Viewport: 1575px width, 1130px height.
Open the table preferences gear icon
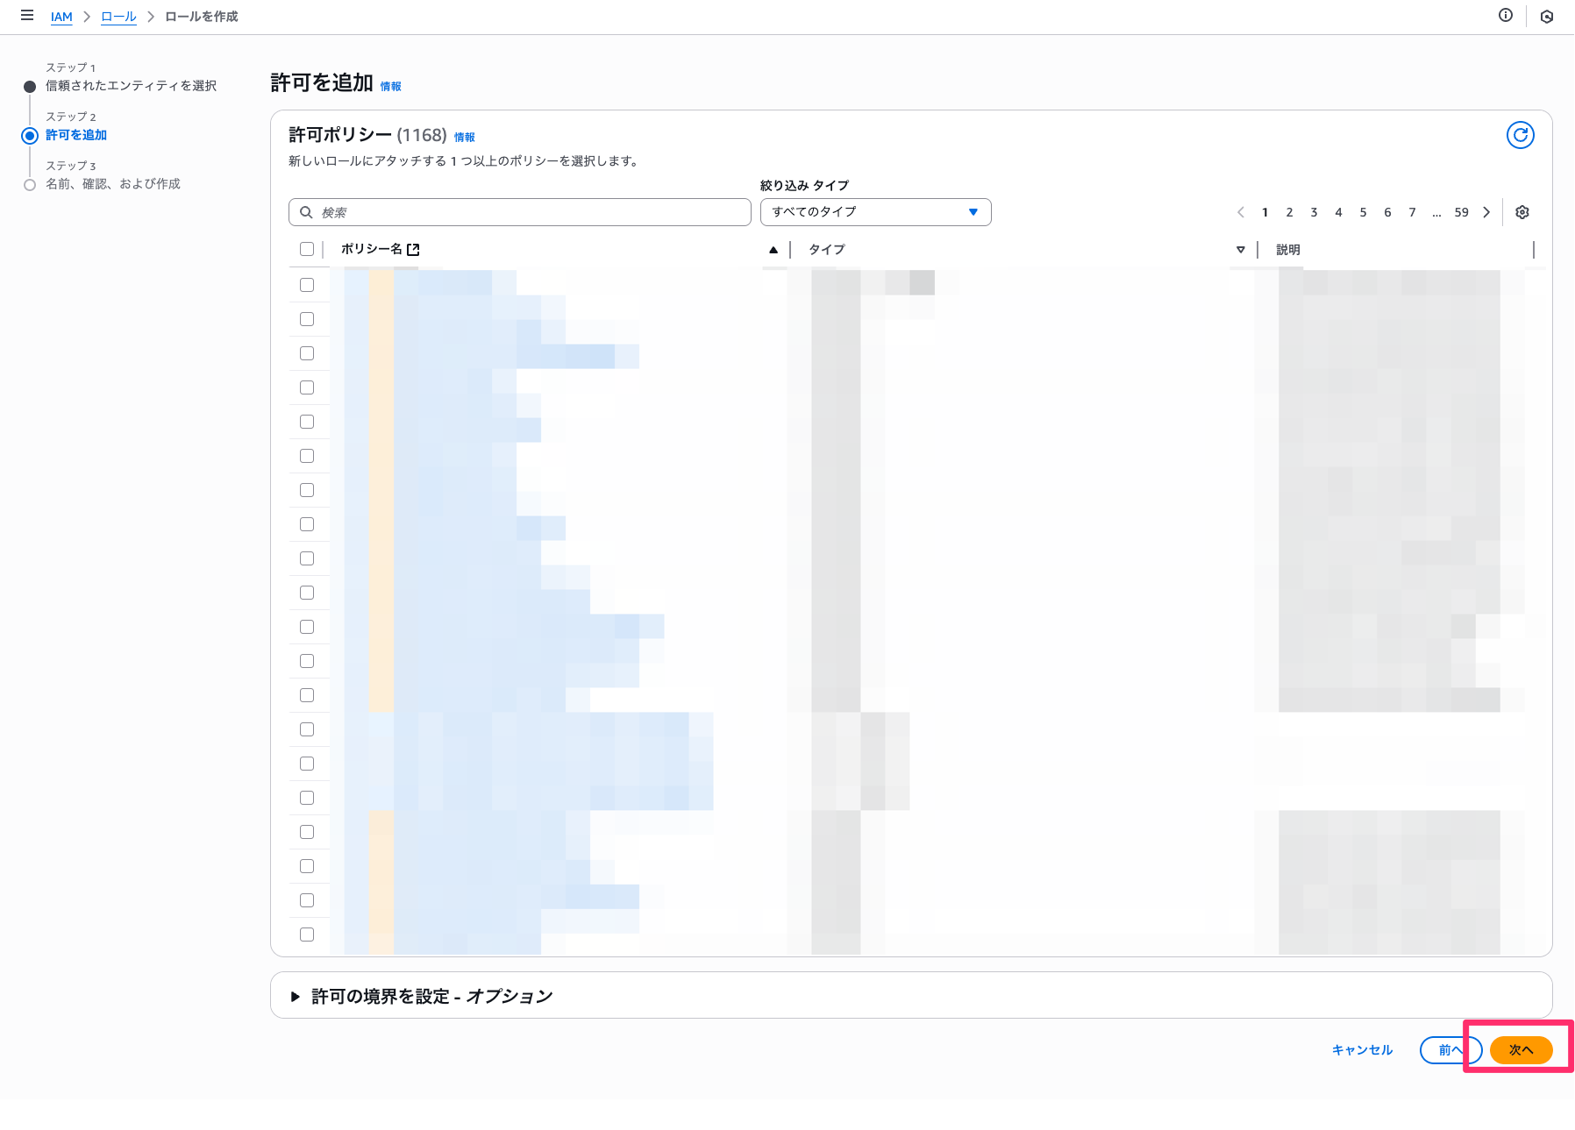(1522, 211)
